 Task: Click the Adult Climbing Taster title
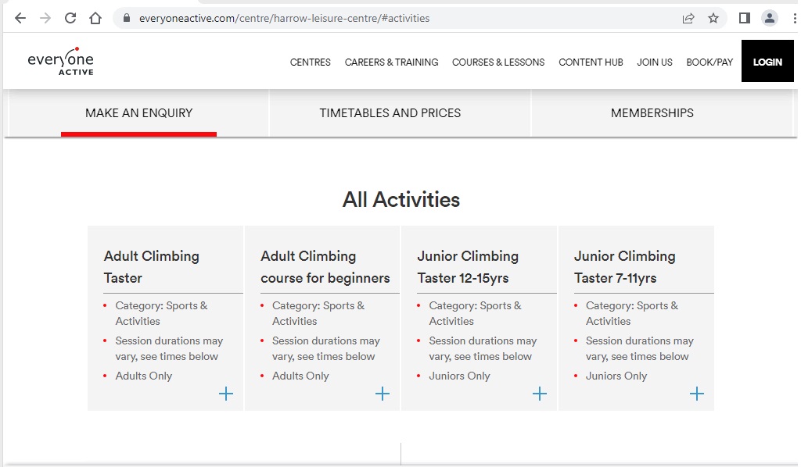tap(151, 266)
